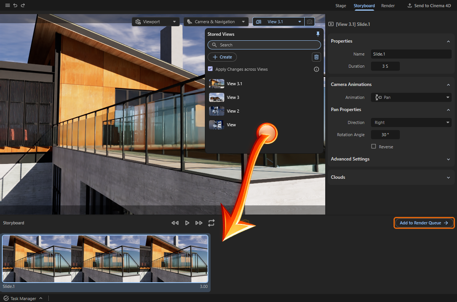Collapse the Pan Properties section
This screenshot has height=302, width=457.
coord(448,110)
